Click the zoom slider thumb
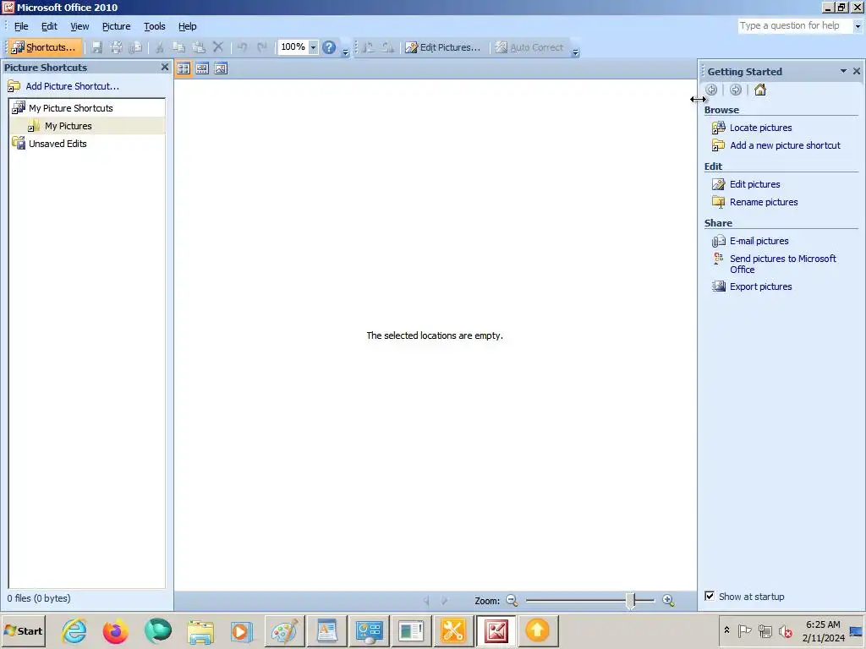The image size is (866, 649). point(630,601)
